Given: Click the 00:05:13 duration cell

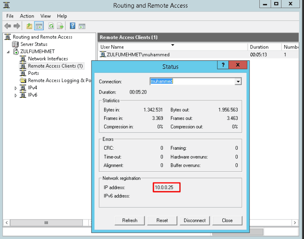Looking at the screenshot, I should click(x=259, y=54).
